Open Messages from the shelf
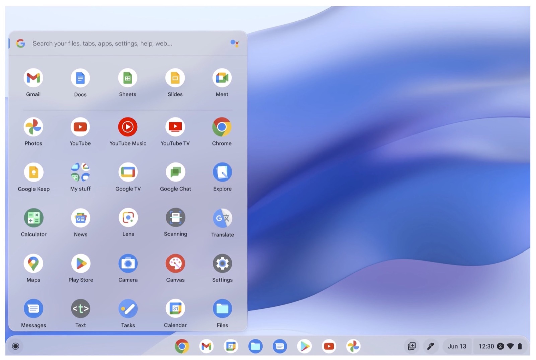This screenshot has width=536, height=360. 280,346
